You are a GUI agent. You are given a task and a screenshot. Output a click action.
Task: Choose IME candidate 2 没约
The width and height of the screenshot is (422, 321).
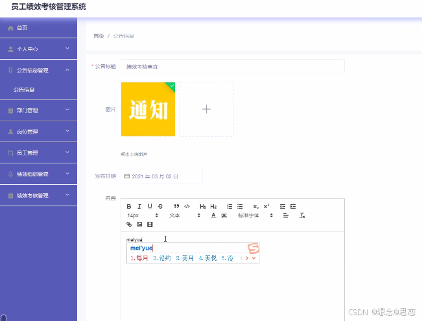[162, 258]
